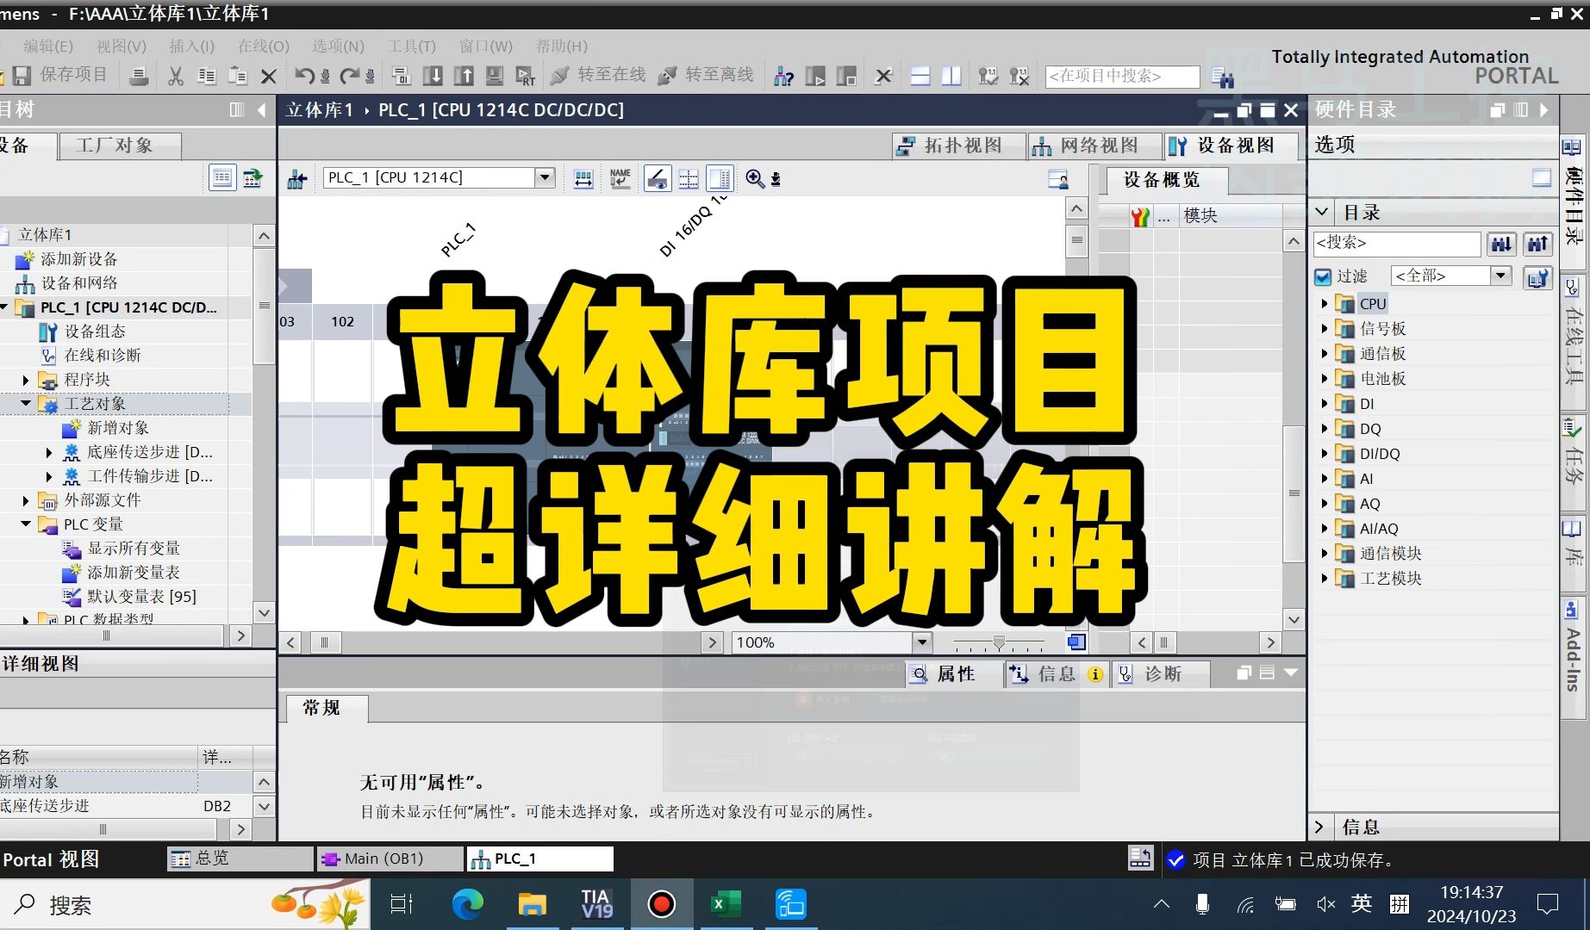The width and height of the screenshot is (1590, 930).
Task: Select 添加新设备 in the project tree
Action: coord(79,259)
